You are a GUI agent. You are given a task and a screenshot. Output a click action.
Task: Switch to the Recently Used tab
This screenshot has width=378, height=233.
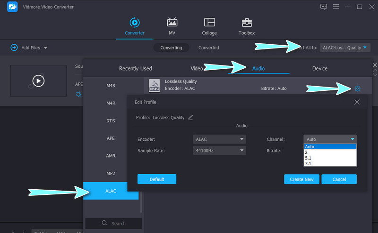click(x=136, y=69)
